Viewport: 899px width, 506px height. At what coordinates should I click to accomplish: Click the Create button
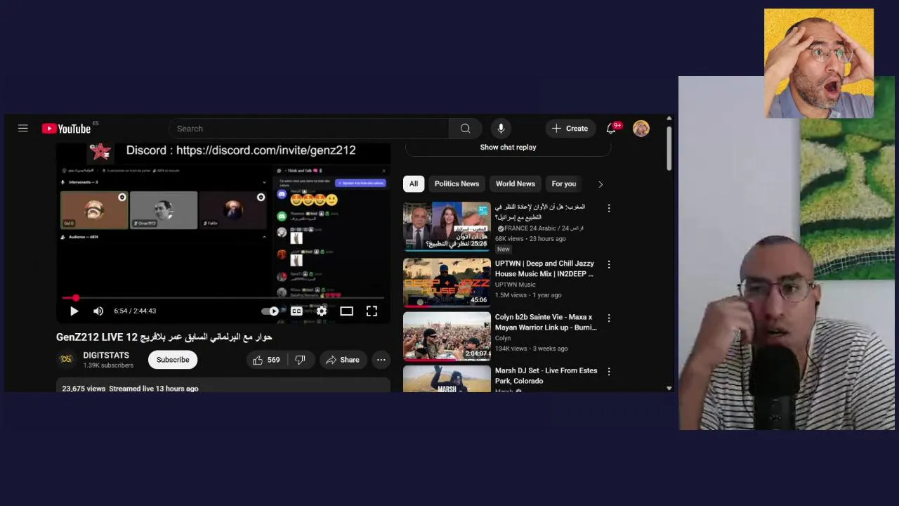(x=570, y=129)
